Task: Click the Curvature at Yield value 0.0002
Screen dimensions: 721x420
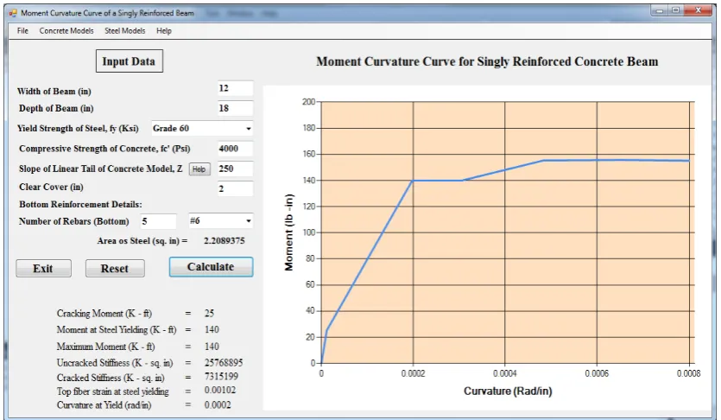Action: (x=218, y=404)
